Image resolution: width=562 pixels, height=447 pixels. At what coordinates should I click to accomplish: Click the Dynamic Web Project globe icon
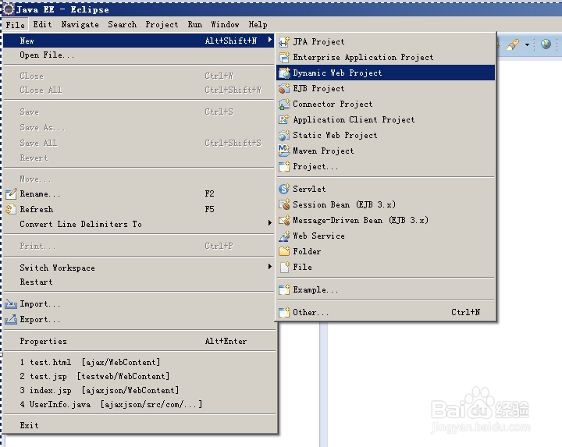[x=284, y=73]
